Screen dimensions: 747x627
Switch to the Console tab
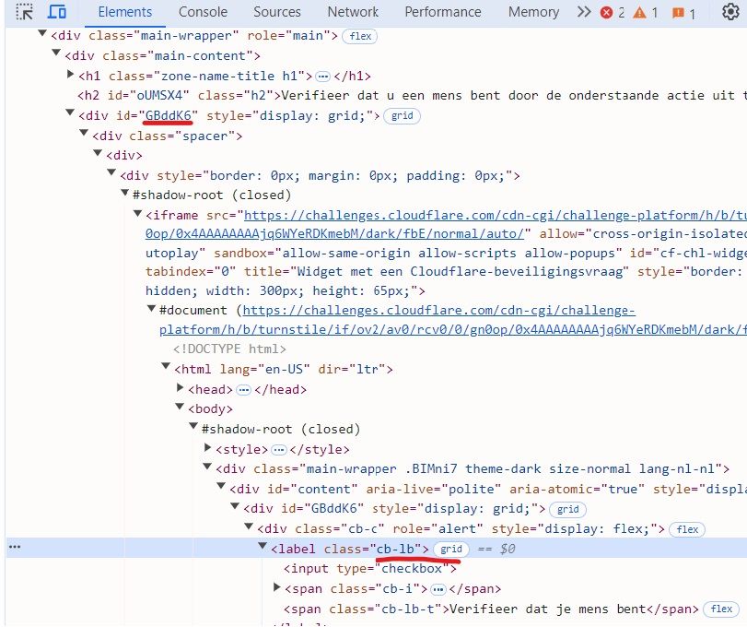203,12
